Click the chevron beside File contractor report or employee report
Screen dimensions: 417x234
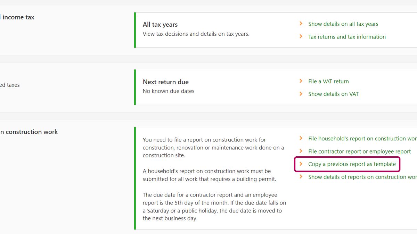(x=301, y=151)
